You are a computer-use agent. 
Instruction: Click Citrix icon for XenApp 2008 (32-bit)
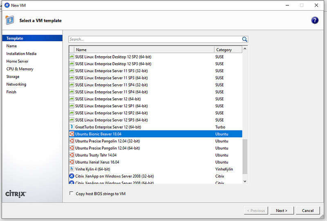[72, 176]
